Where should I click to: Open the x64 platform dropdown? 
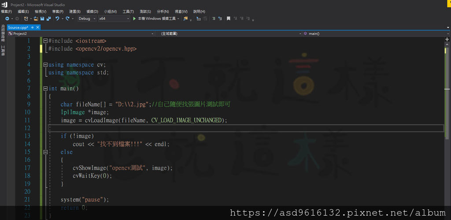pos(114,19)
